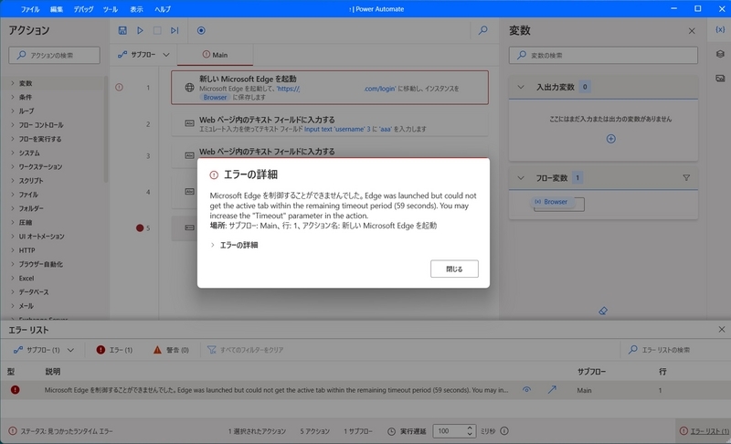Image resolution: width=731 pixels, height=444 pixels.
Task: Save the flow with the save icon
Action: click(x=122, y=30)
